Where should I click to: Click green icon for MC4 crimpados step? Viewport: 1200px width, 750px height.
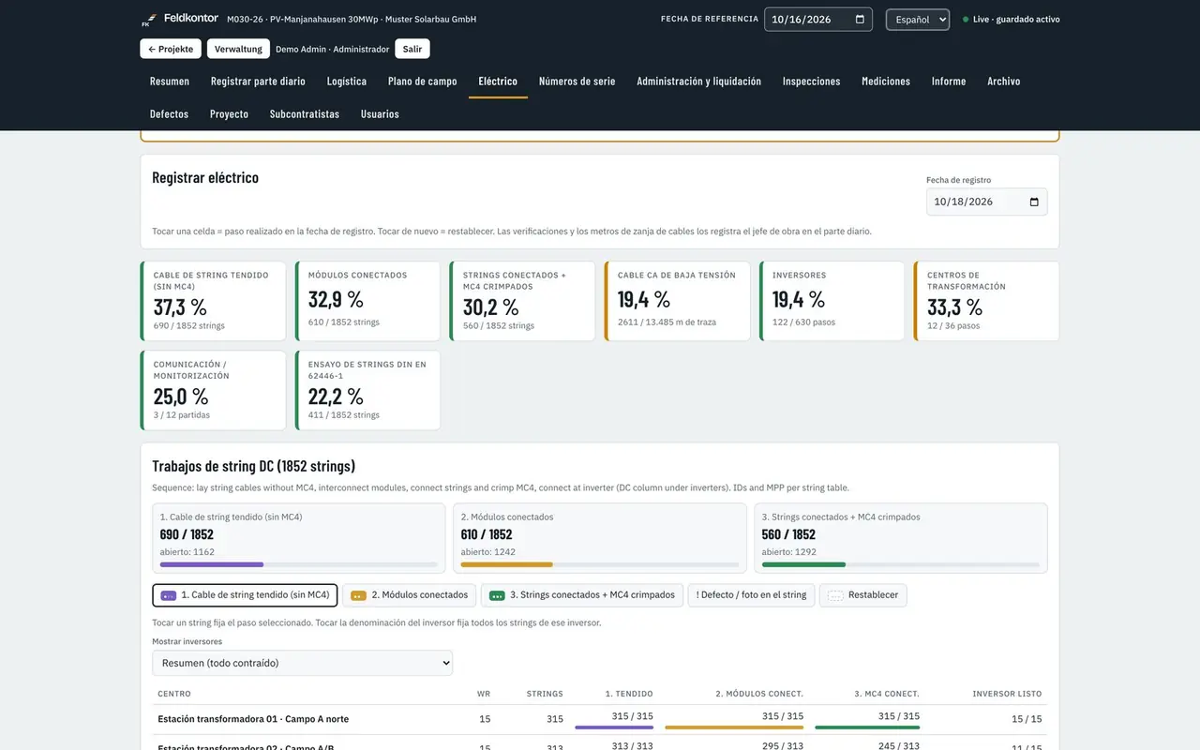497,595
